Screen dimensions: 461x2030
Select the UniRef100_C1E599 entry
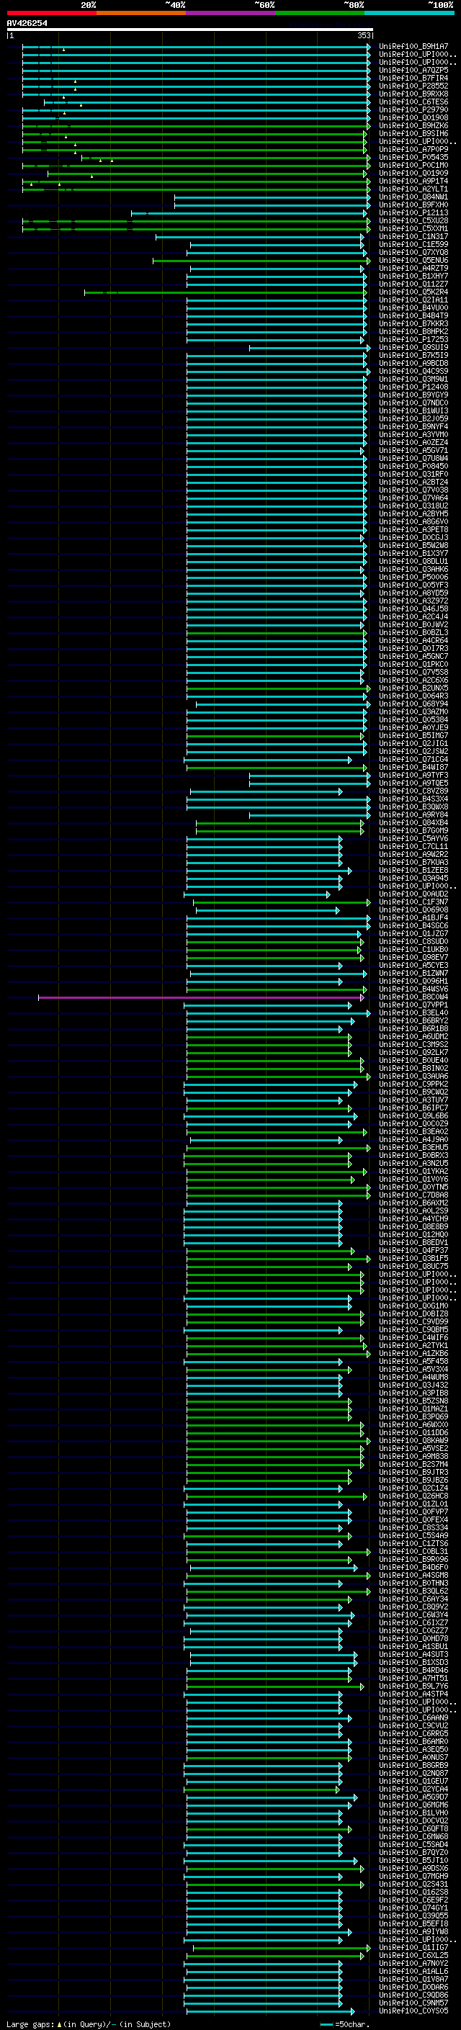point(413,244)
